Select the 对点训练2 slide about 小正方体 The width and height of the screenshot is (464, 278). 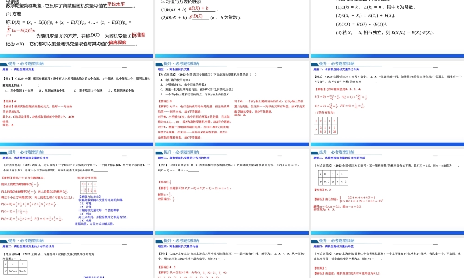[77, 192]
